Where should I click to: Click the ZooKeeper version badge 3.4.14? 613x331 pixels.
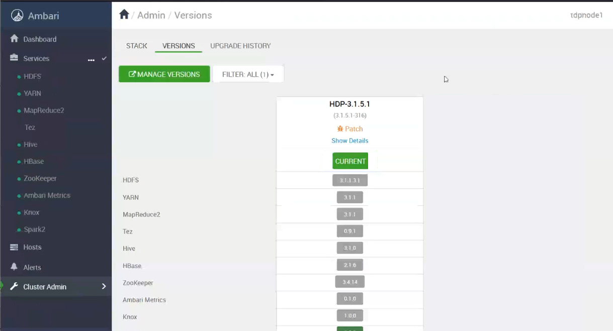tap(350, 282)
